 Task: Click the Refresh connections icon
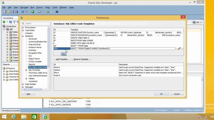tap(10, 22)
